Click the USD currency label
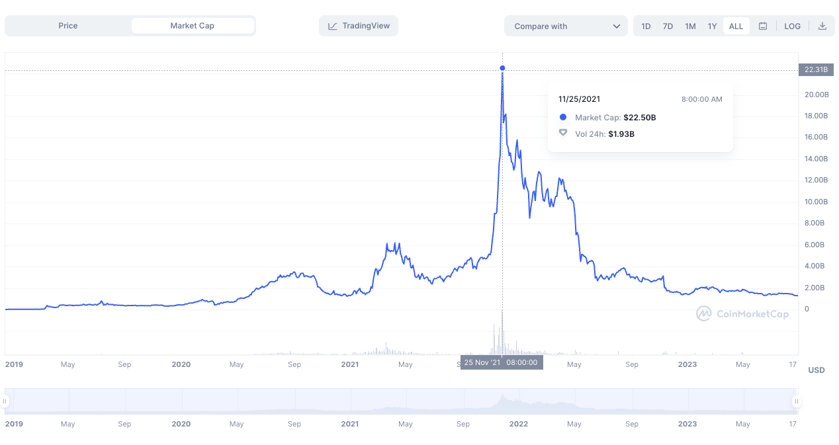This screenshot has height=445, width=839. click(x=816, y=370)
